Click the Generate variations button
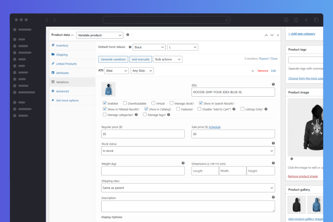The height and width of the screenshot is (222, 333). (113, 59)
